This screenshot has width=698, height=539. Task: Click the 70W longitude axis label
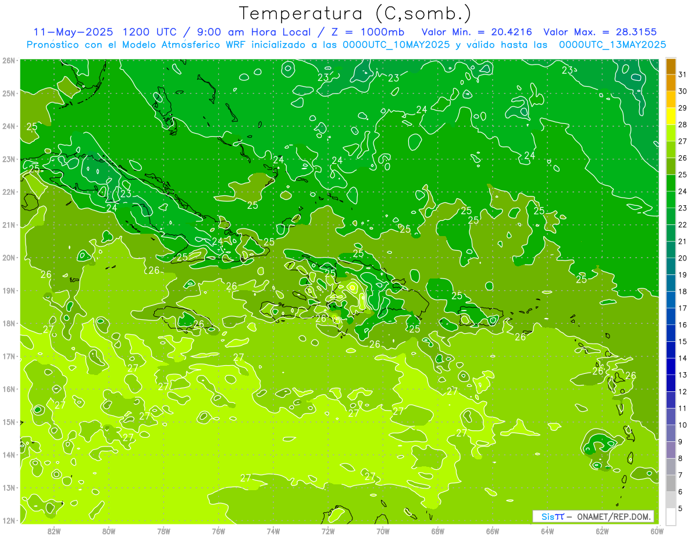[x=383, y=531]
